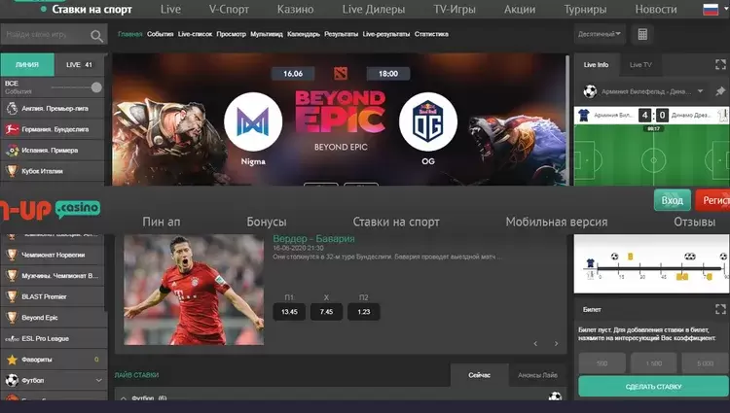Choose the 1 500 quick stake button
The width and height of the screenshot is (730, 413).
654,363
